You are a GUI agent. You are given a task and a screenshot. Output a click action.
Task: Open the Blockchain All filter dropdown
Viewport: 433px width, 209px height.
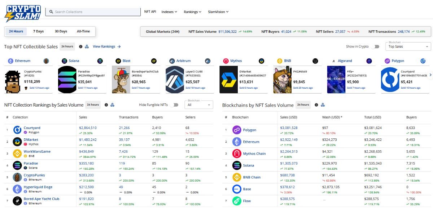pyautogui.click(x=198, y=104)
